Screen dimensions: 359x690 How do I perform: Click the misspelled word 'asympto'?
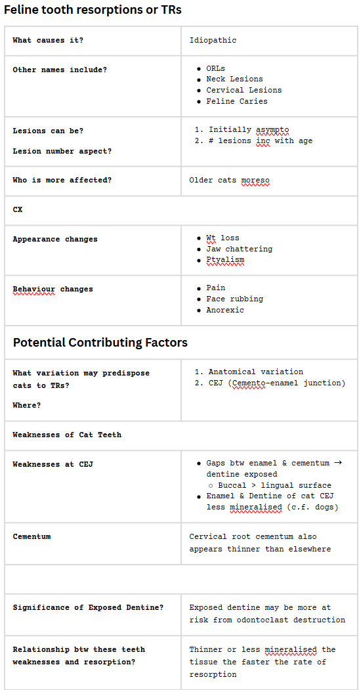[272, 130]
